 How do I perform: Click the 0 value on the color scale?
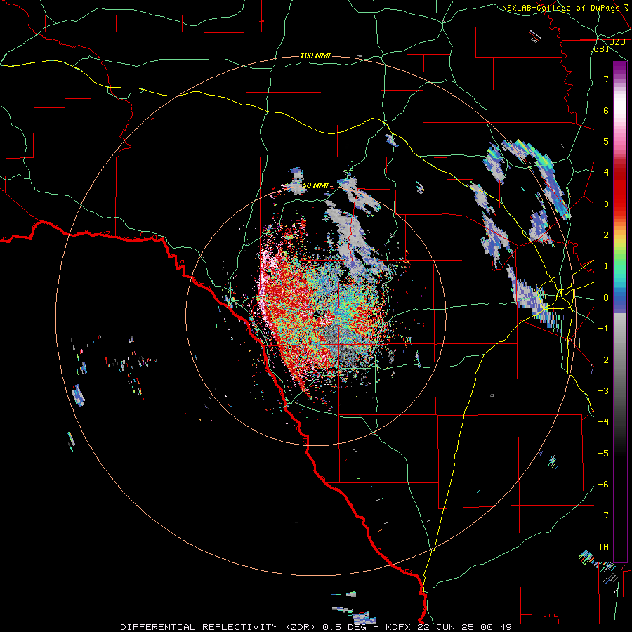(606, 298)
